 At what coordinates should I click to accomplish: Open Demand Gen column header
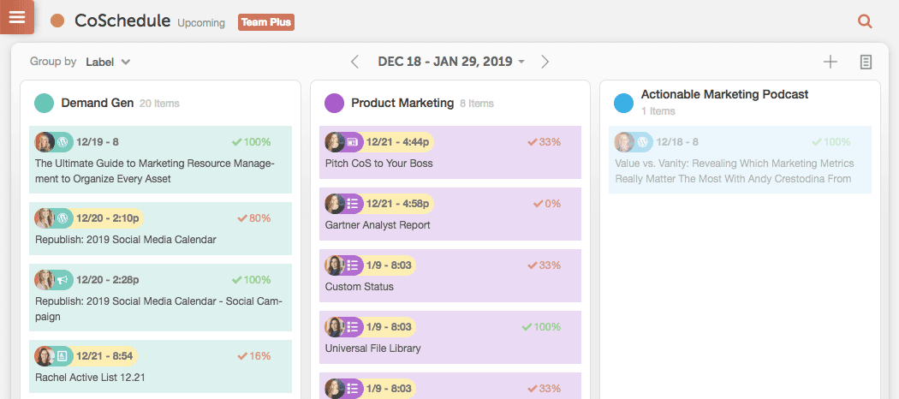[98, 104]
